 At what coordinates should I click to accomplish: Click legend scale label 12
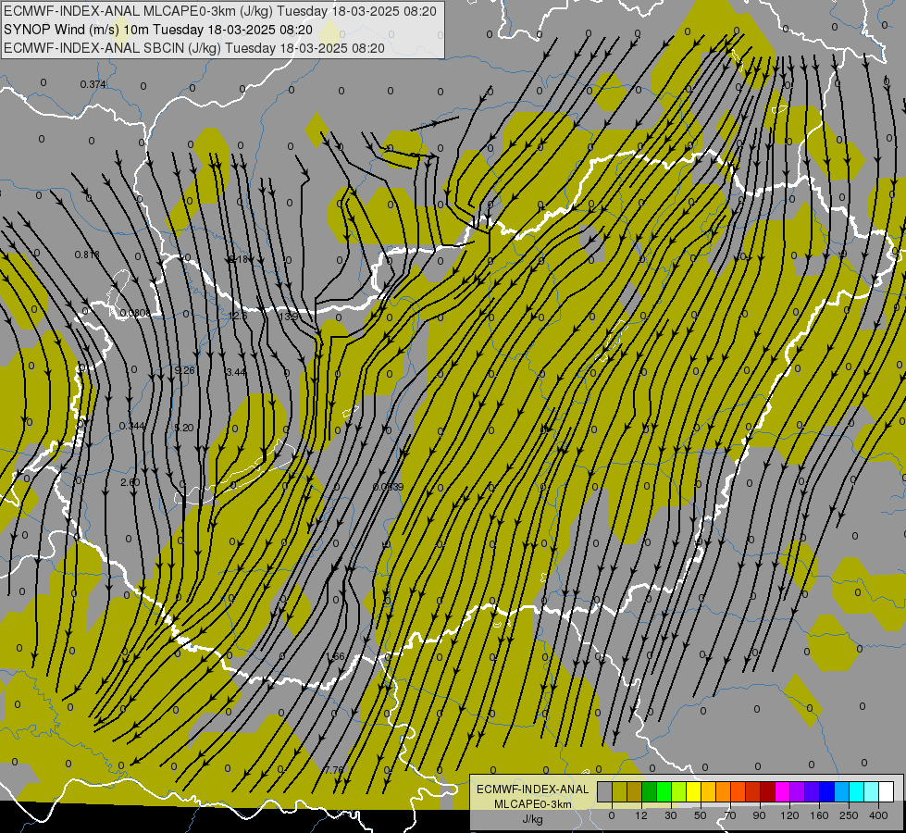coord(641,815)
